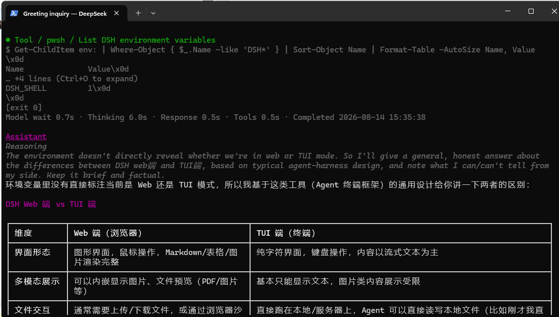The width and height of the screenshot is (559, 317).
Task: Click the '纯字符界面，键盘操作' table cell
Action: pyautogui.click(x=401, y=257)
